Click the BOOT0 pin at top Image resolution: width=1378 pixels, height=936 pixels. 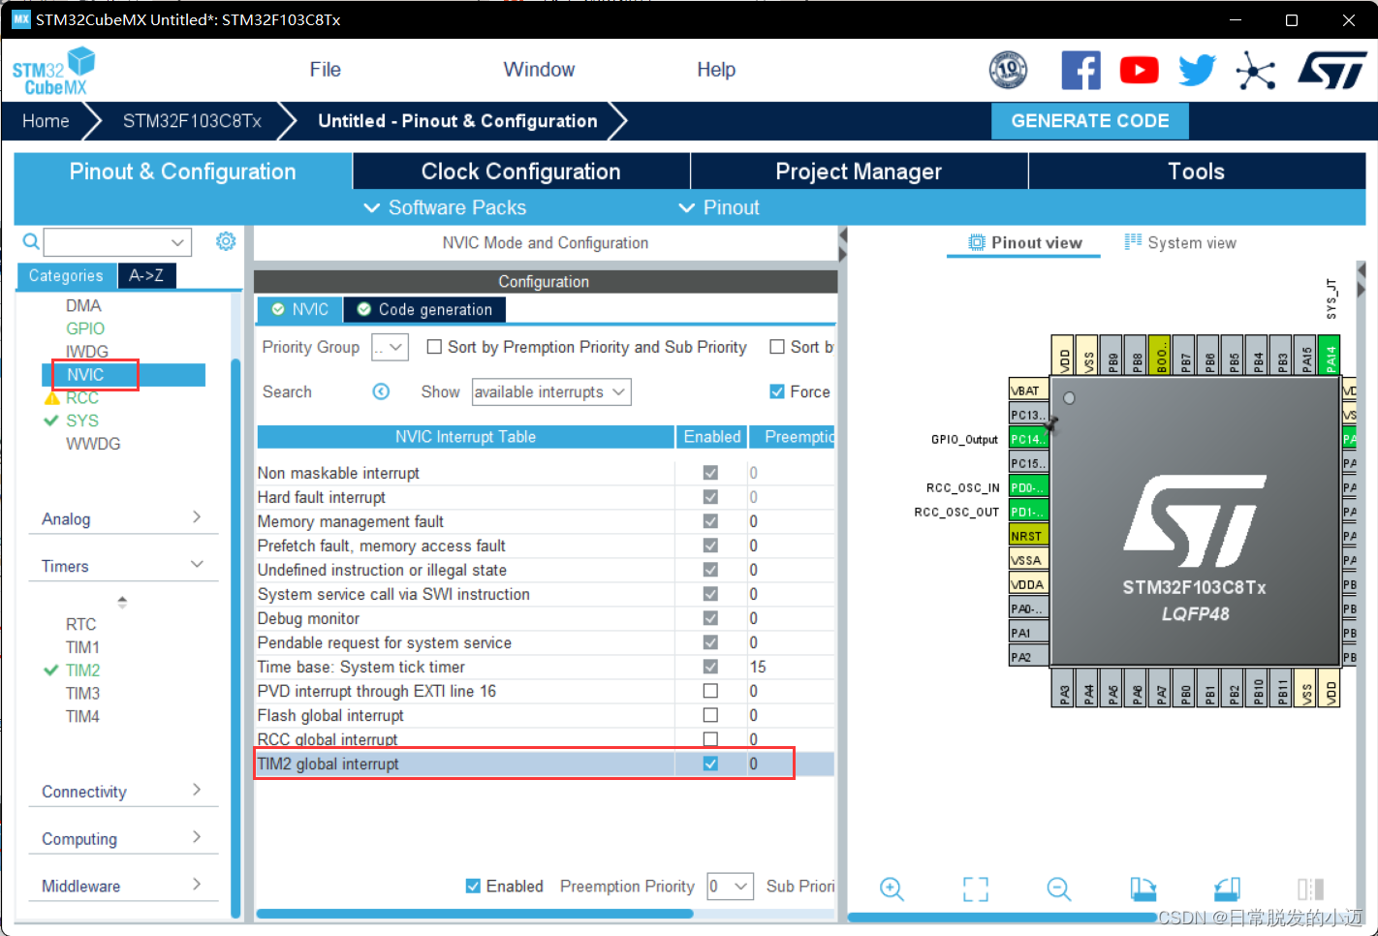(1160, 355)
